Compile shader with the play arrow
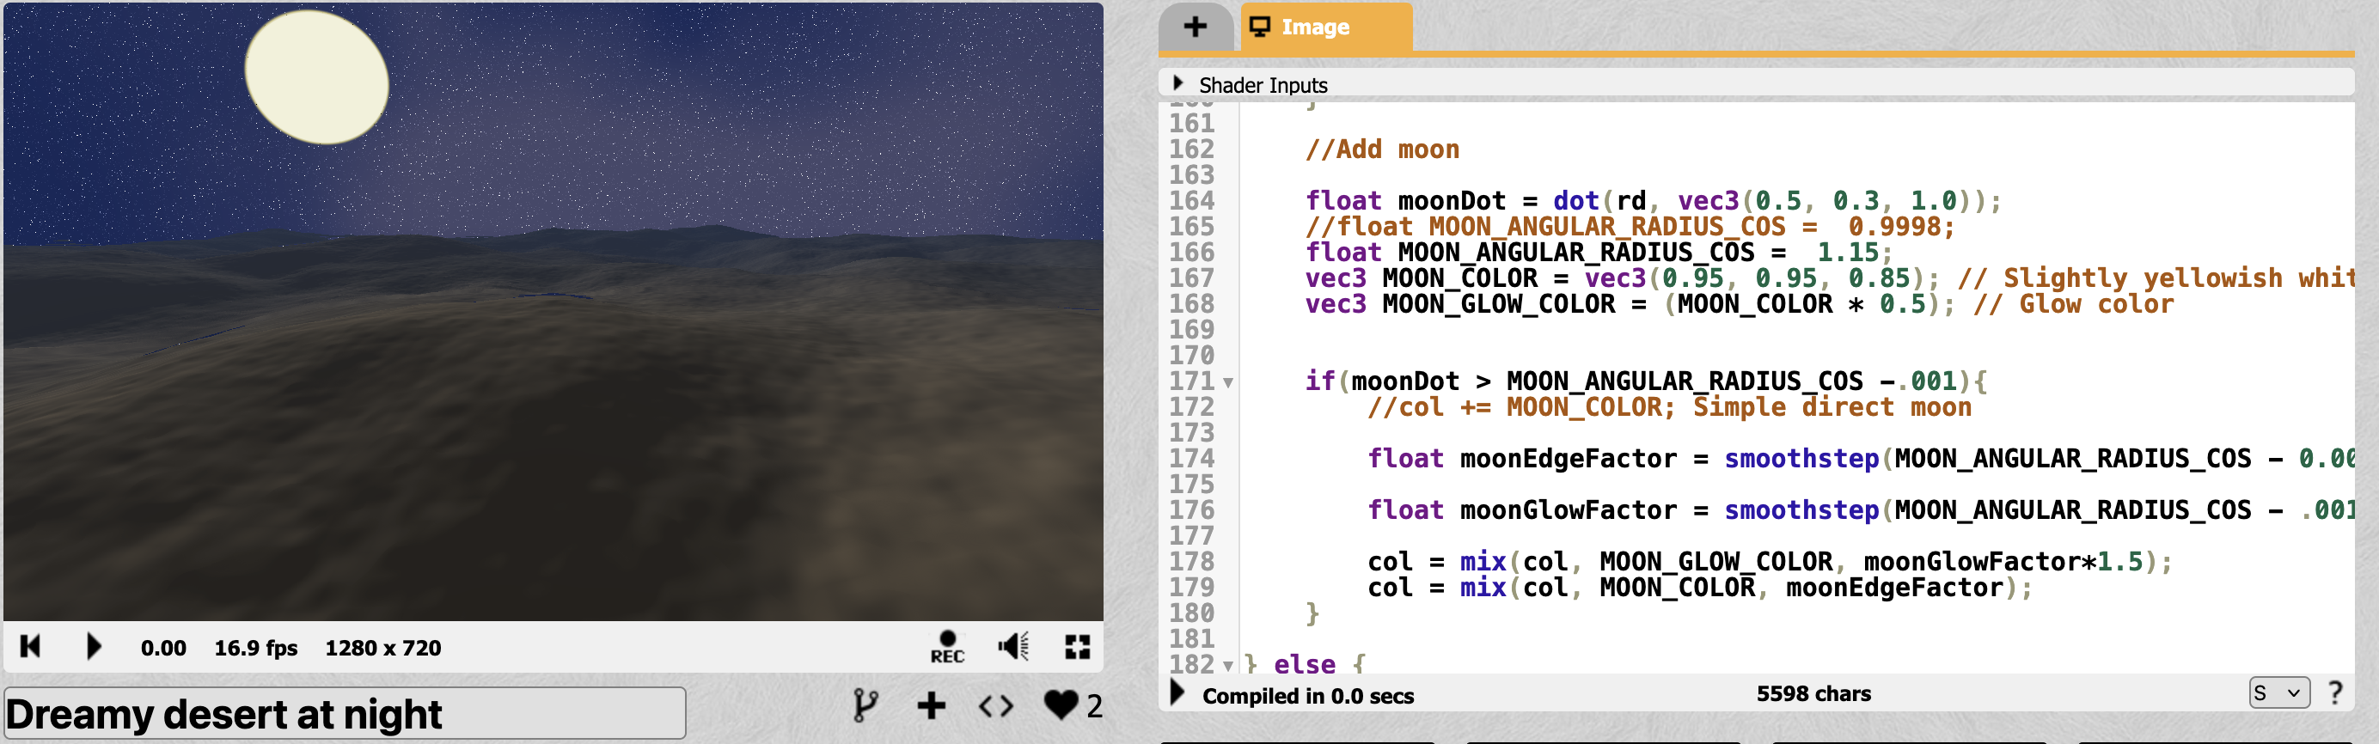This screenshot has height=744, width=2379. [1177, 692]
